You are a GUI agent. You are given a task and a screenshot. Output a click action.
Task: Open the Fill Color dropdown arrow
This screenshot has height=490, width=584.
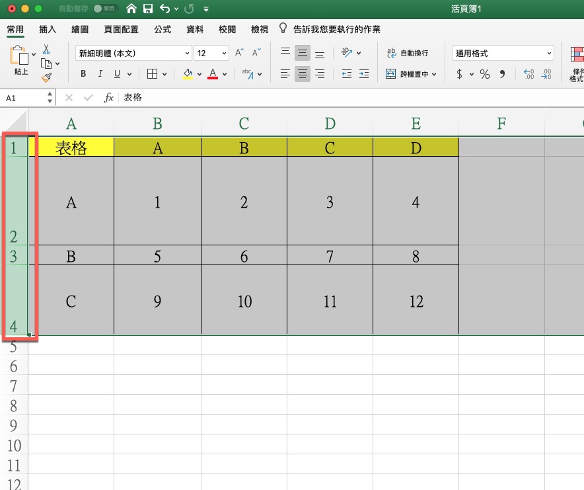pos(200,74)
